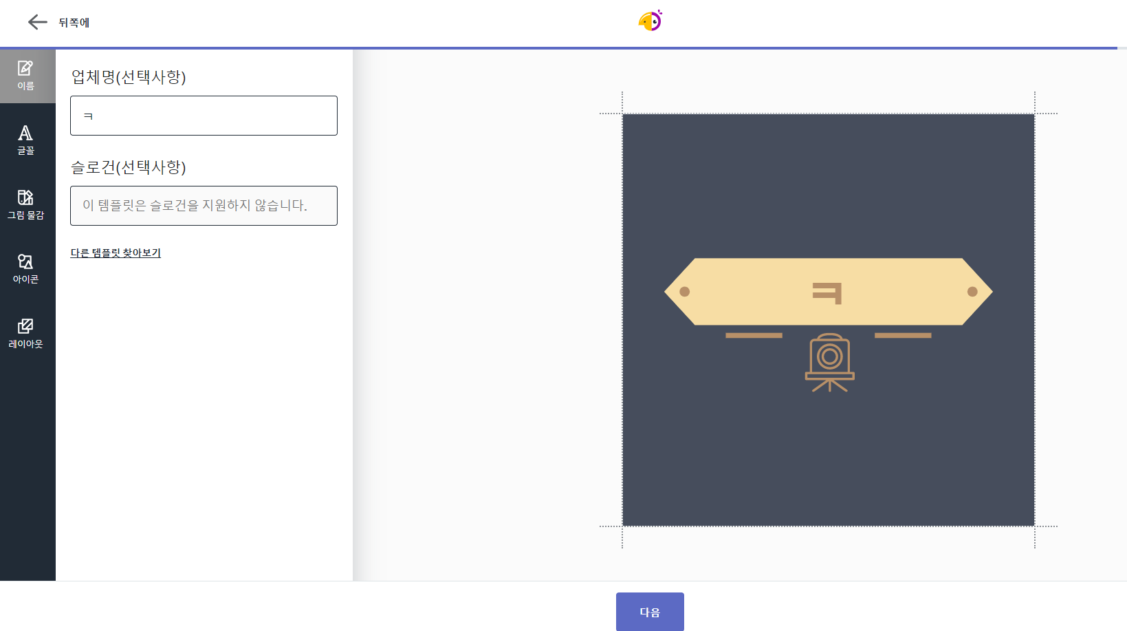Click the 업체명(선택사항) label

point(129,77)
